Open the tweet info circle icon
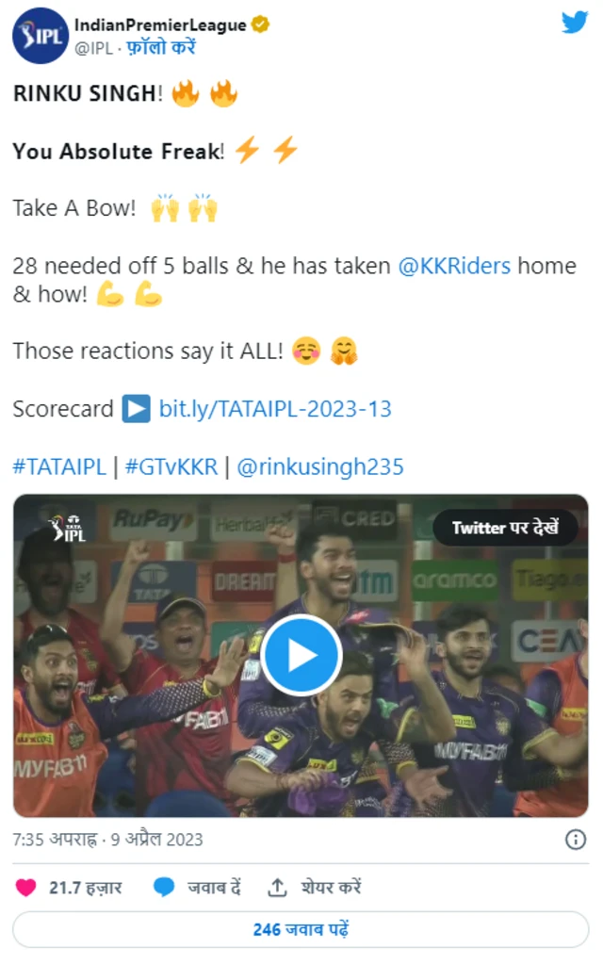The width and height of the screenshot is (603, 964). coord(576,840)
